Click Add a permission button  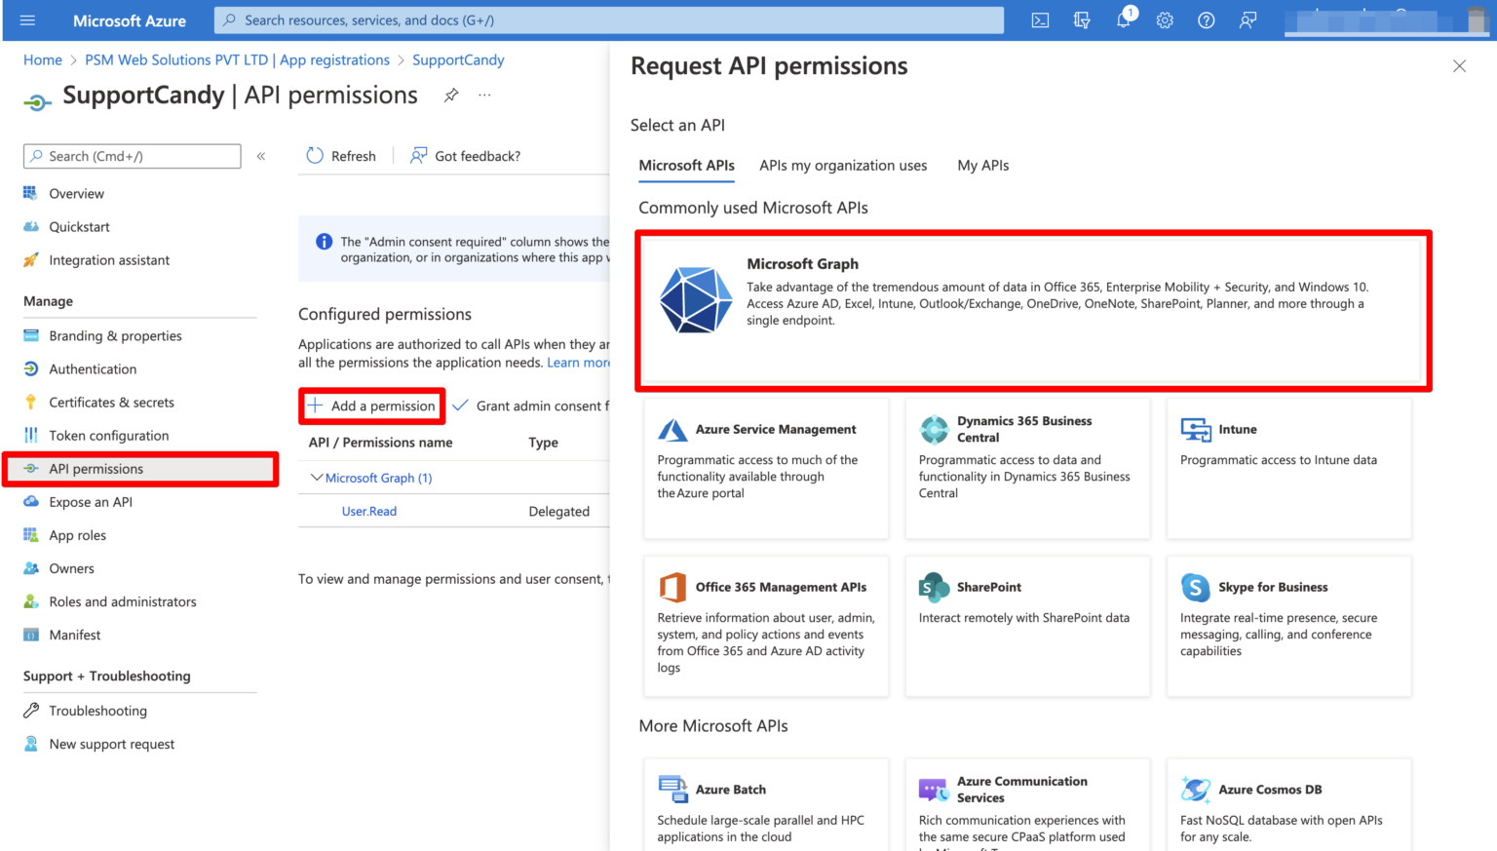point(372,406)
